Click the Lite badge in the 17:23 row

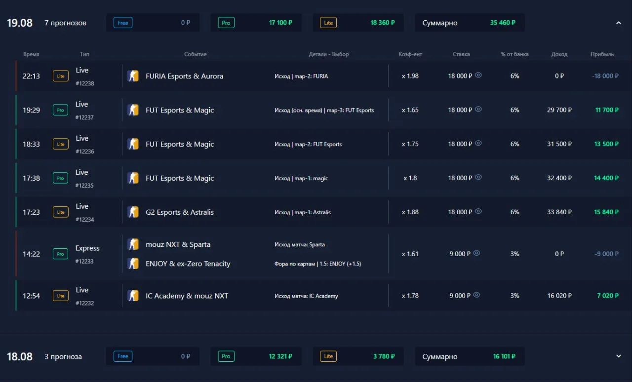(x=61, y=212)
